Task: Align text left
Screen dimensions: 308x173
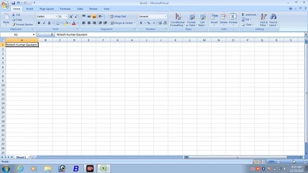Action: 84,23
